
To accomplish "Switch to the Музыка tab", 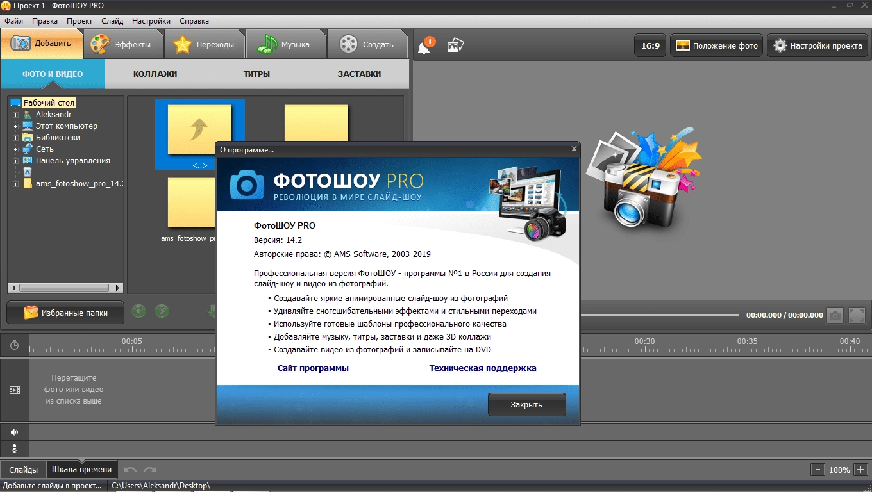I will [x=287, y=44].
